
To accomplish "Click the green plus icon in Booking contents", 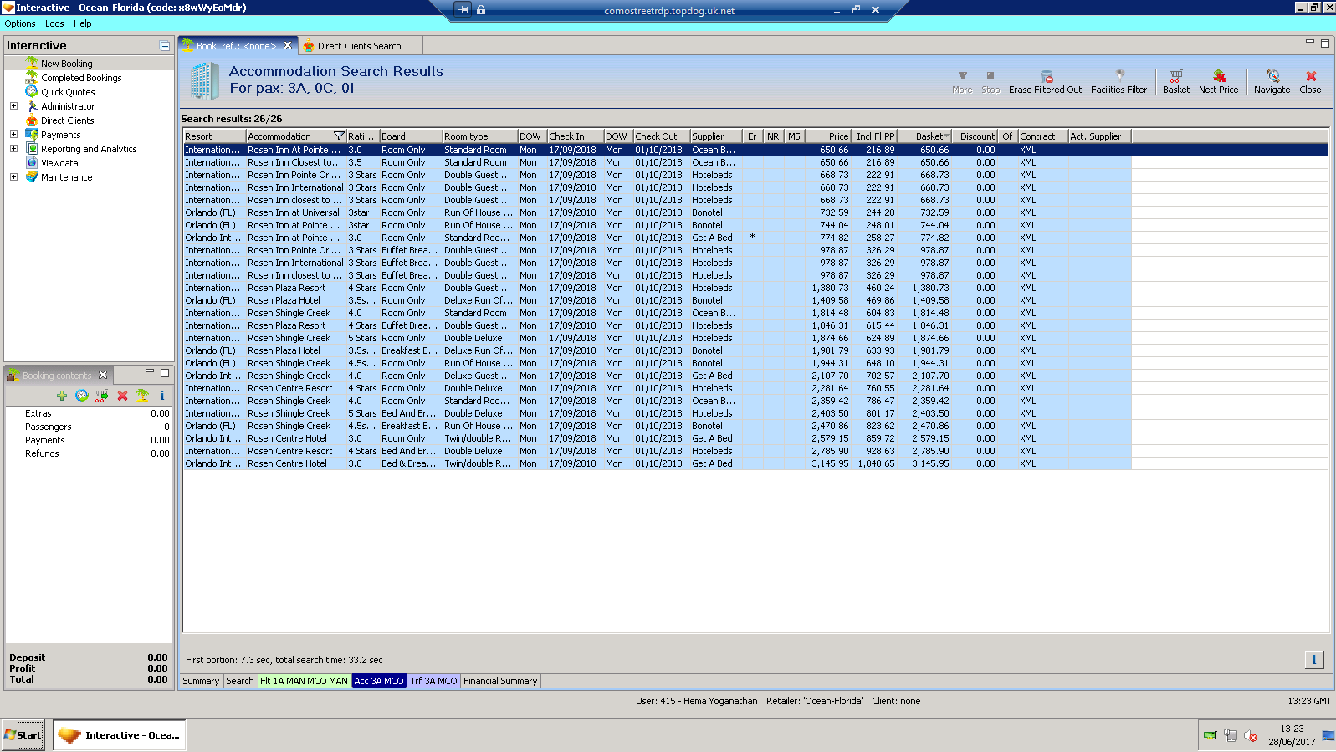I will pos(62,396).
